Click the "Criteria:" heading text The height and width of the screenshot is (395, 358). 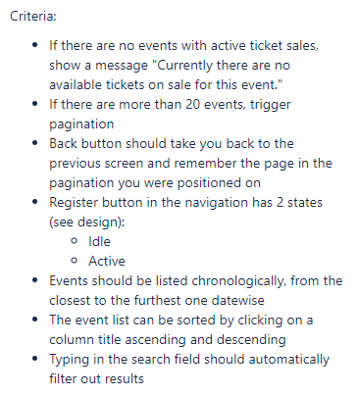pyautogui.click(x=33, y=16)
